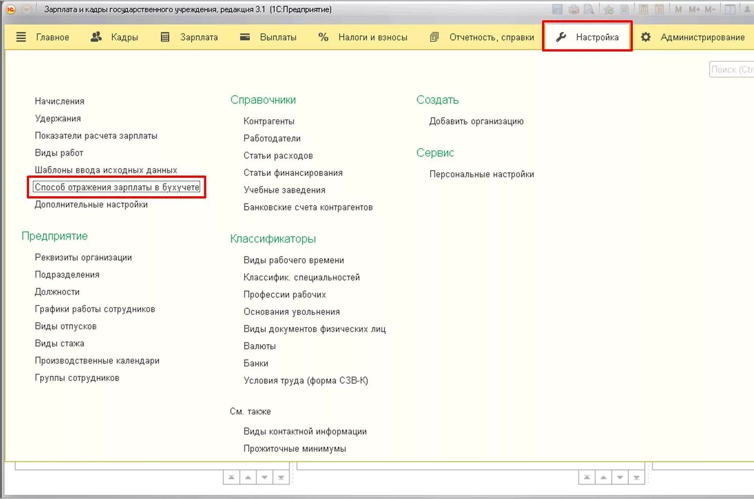754x499 pixels.
Task: Open the Администрирование section
Action: (x=702, y=37)
